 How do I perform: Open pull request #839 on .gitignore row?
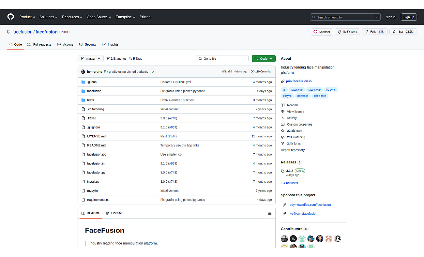click(x=173, y=127)
